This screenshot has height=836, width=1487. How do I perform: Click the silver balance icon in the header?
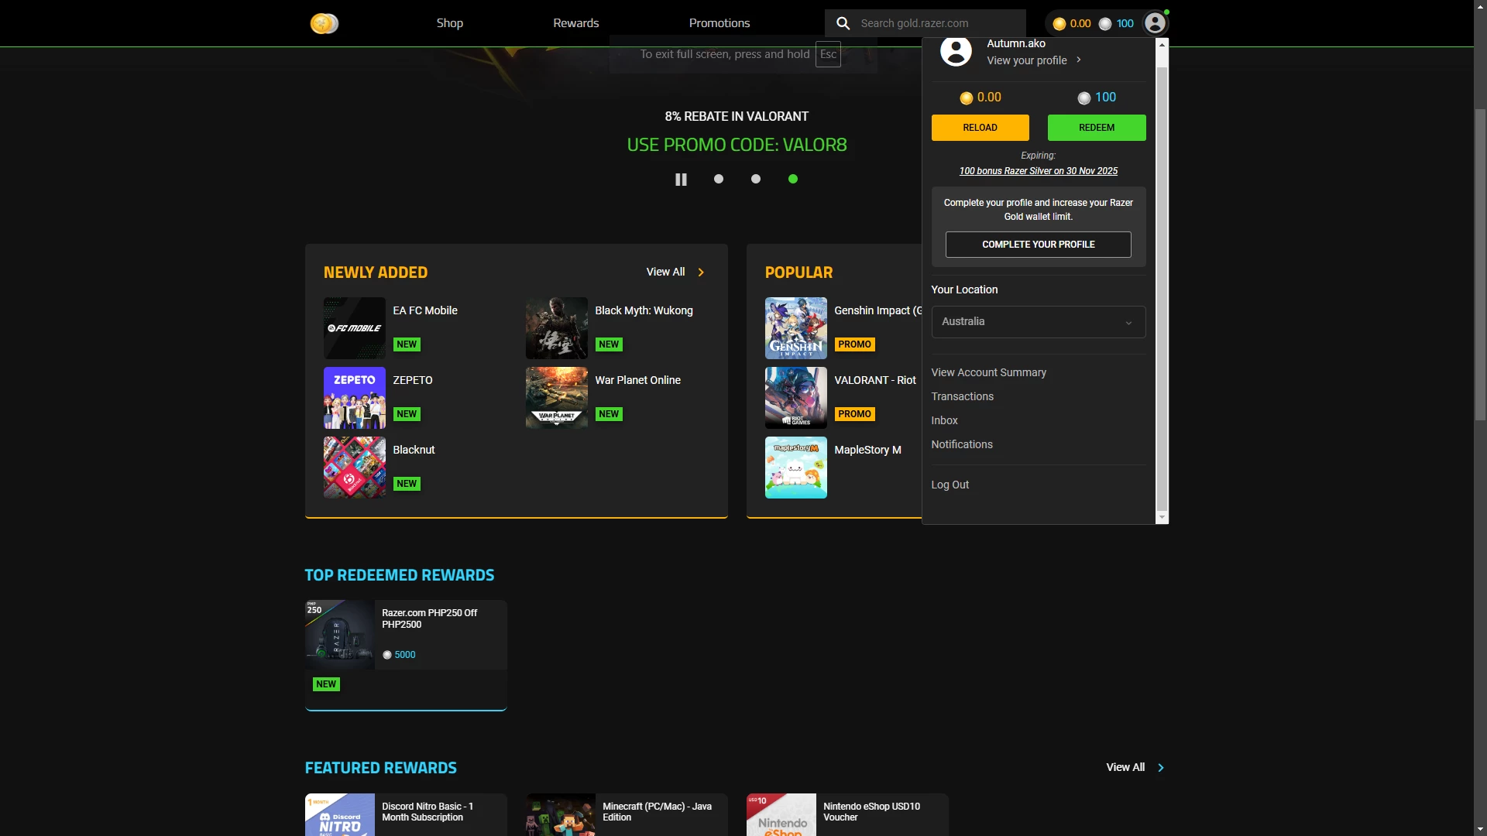click(x=1104, y=23)
